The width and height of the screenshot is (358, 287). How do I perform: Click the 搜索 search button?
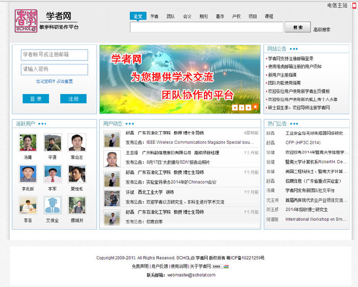[x=298, y=27]
